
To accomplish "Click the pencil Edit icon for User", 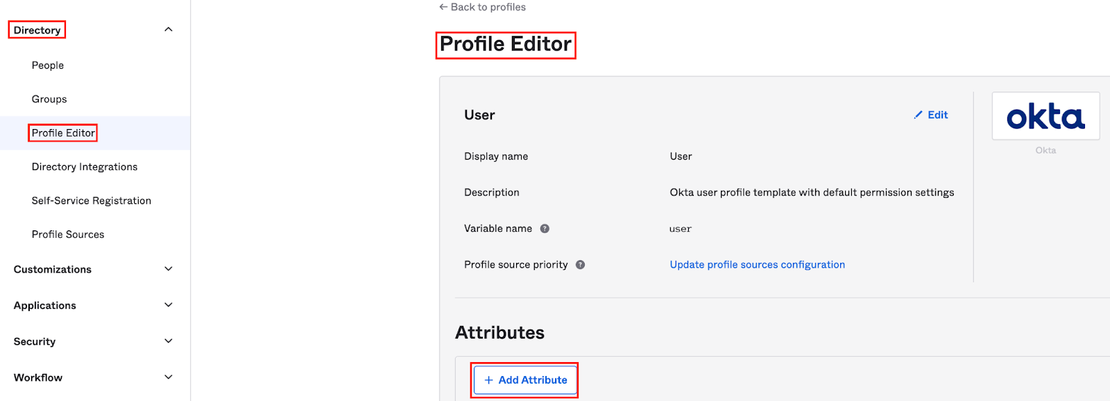I will (919, 115).
